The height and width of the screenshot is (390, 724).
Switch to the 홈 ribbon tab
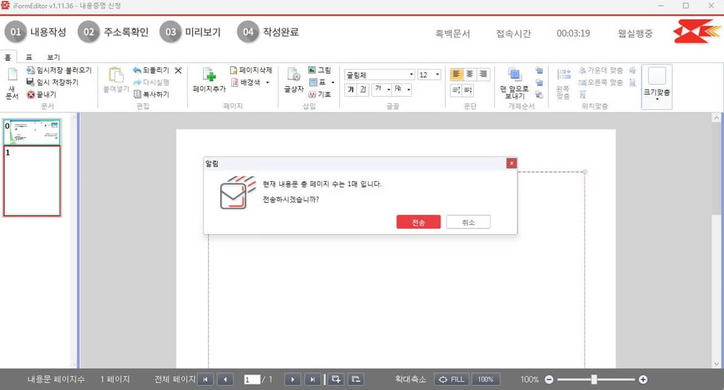coord(8,57)
